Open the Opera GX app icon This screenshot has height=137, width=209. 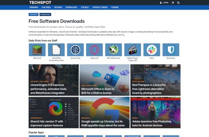pos(95,50)
